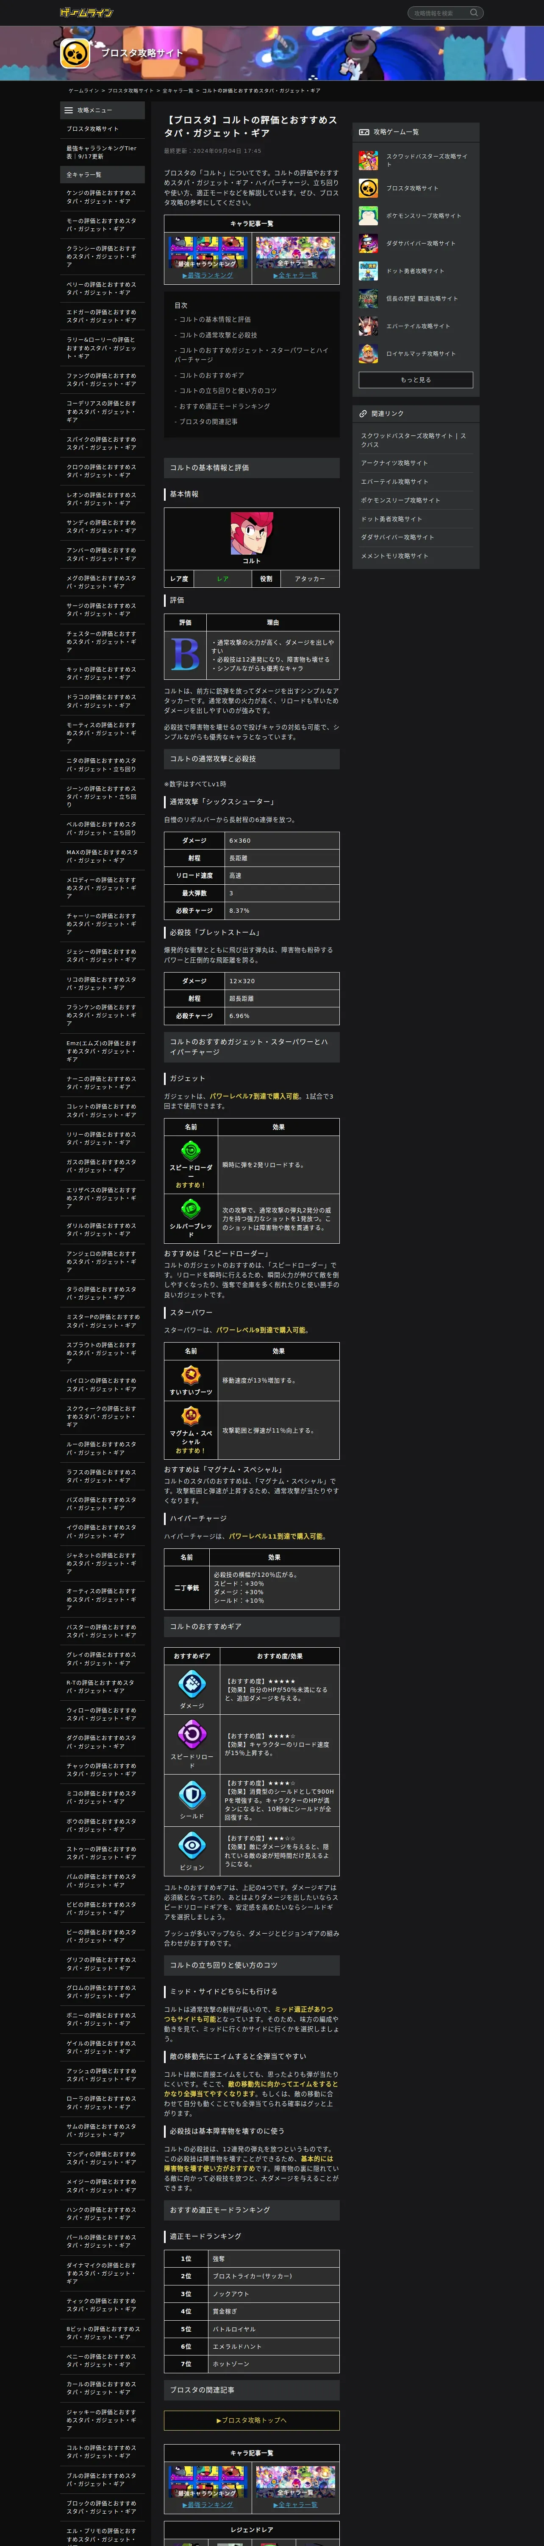
Task: Open エバーテイル攻略サイト game icon
Action: pos(368,326)
